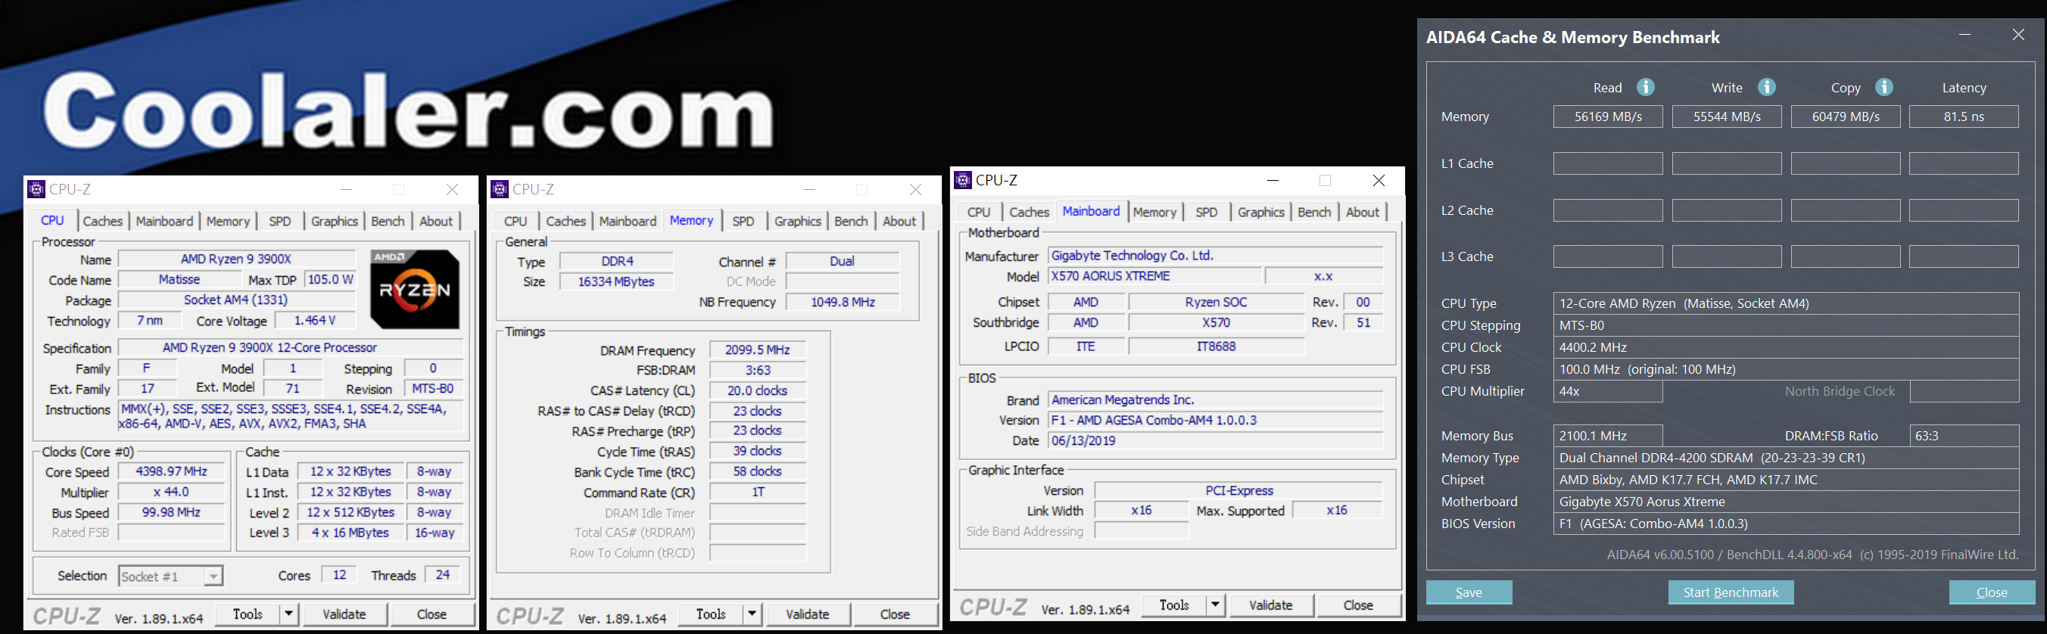Open Memory tab in the first CPU-Z window

click(228, 221)
